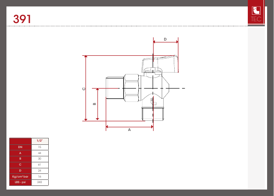Image resolution: width=274 pixels, height=196 pixels.
Task: Select the "DN" row label in the table
Action: pos(20,147)
